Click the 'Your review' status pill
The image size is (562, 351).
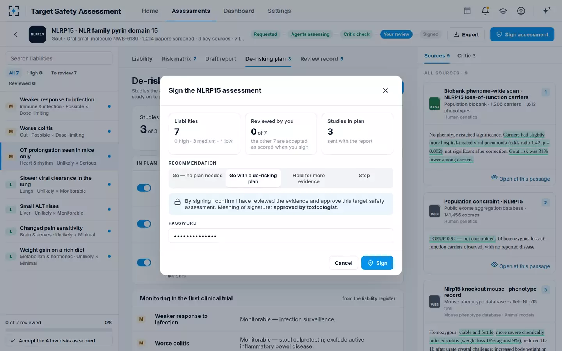(x=396, y=34)
